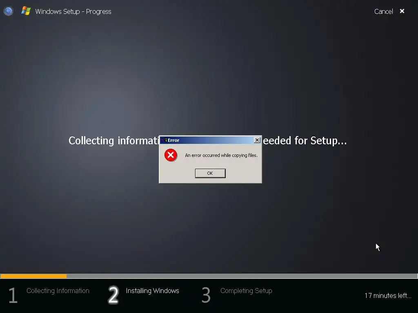Select step 3 Completing Setup
Screen dimensions: 418x313
246,291
